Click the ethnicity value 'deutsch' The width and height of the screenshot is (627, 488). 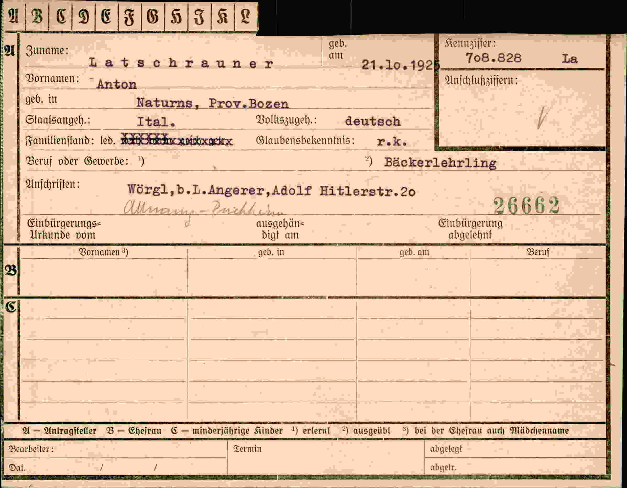(x=373, y=121)
